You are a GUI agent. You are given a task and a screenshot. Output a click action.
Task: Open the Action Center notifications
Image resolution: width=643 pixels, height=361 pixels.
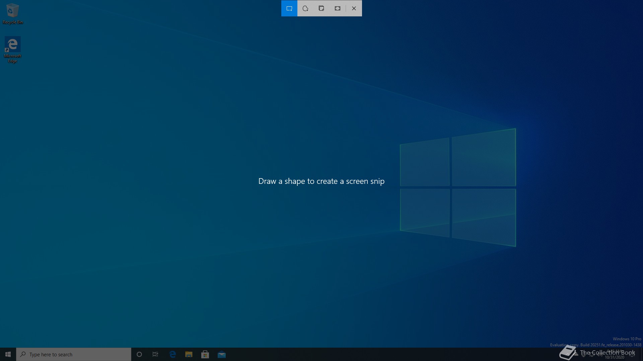(x=633, y=355)
